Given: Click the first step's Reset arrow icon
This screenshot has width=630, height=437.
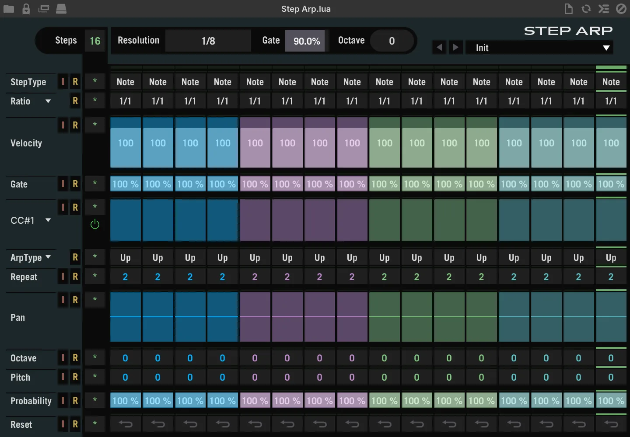Looking at the screenshot, I should [126, 424].
